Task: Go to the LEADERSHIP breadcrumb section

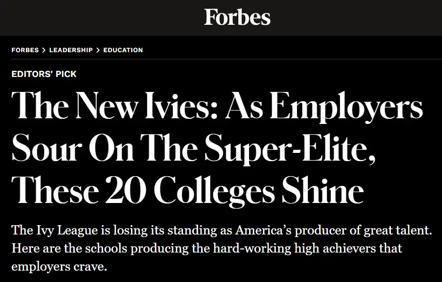Action: (x=71, y=50)
